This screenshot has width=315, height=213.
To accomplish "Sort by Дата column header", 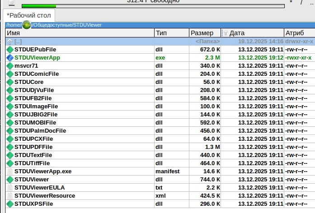I will (x=253, y=33).
